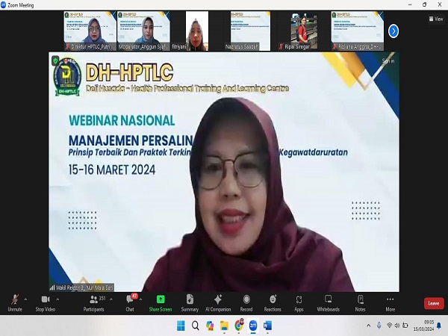Viewport: 448px width, 336px height.
Task: Expand chevron next to Participants
Action: [x=111, y=299]
